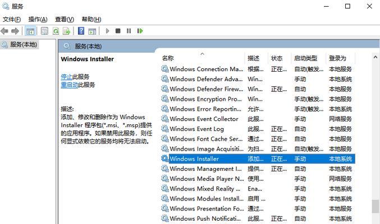
Task: Click 手动 startup type in Windows Installer row
Action: tap(300, 158)
